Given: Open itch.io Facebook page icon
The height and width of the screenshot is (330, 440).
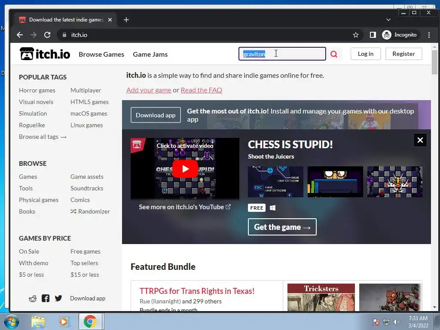Looking at the screenshot, I should [46, 298].
